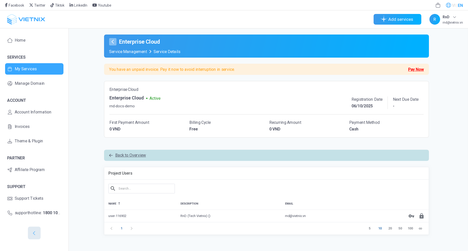Click the Project Users search field
Image resolution: width=468 pixels, height=251 pixels.
pos(145,189)
